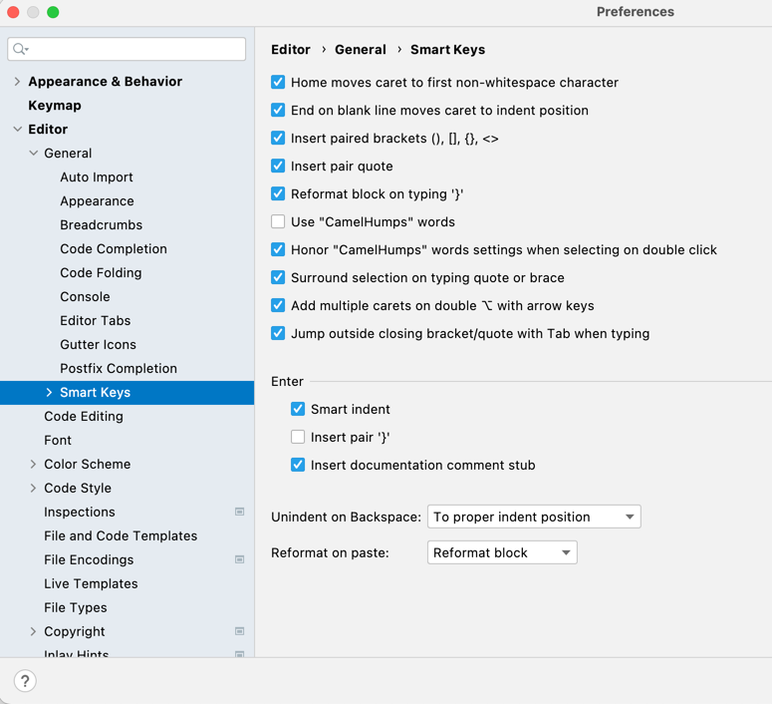Select Gutter Icons item

coord(98,345)
